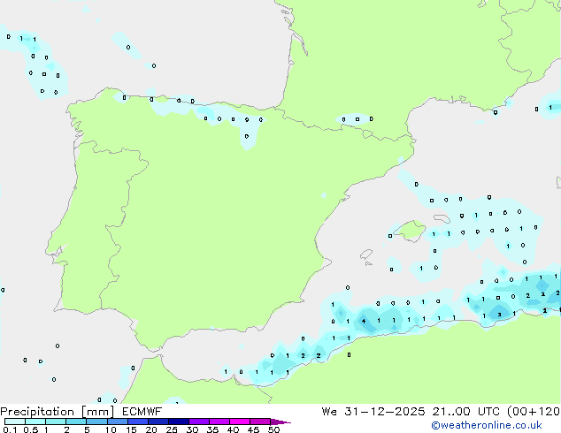Click the '50' legend scale label
This screenshot has width=561, height=433.
click(273, 429)
